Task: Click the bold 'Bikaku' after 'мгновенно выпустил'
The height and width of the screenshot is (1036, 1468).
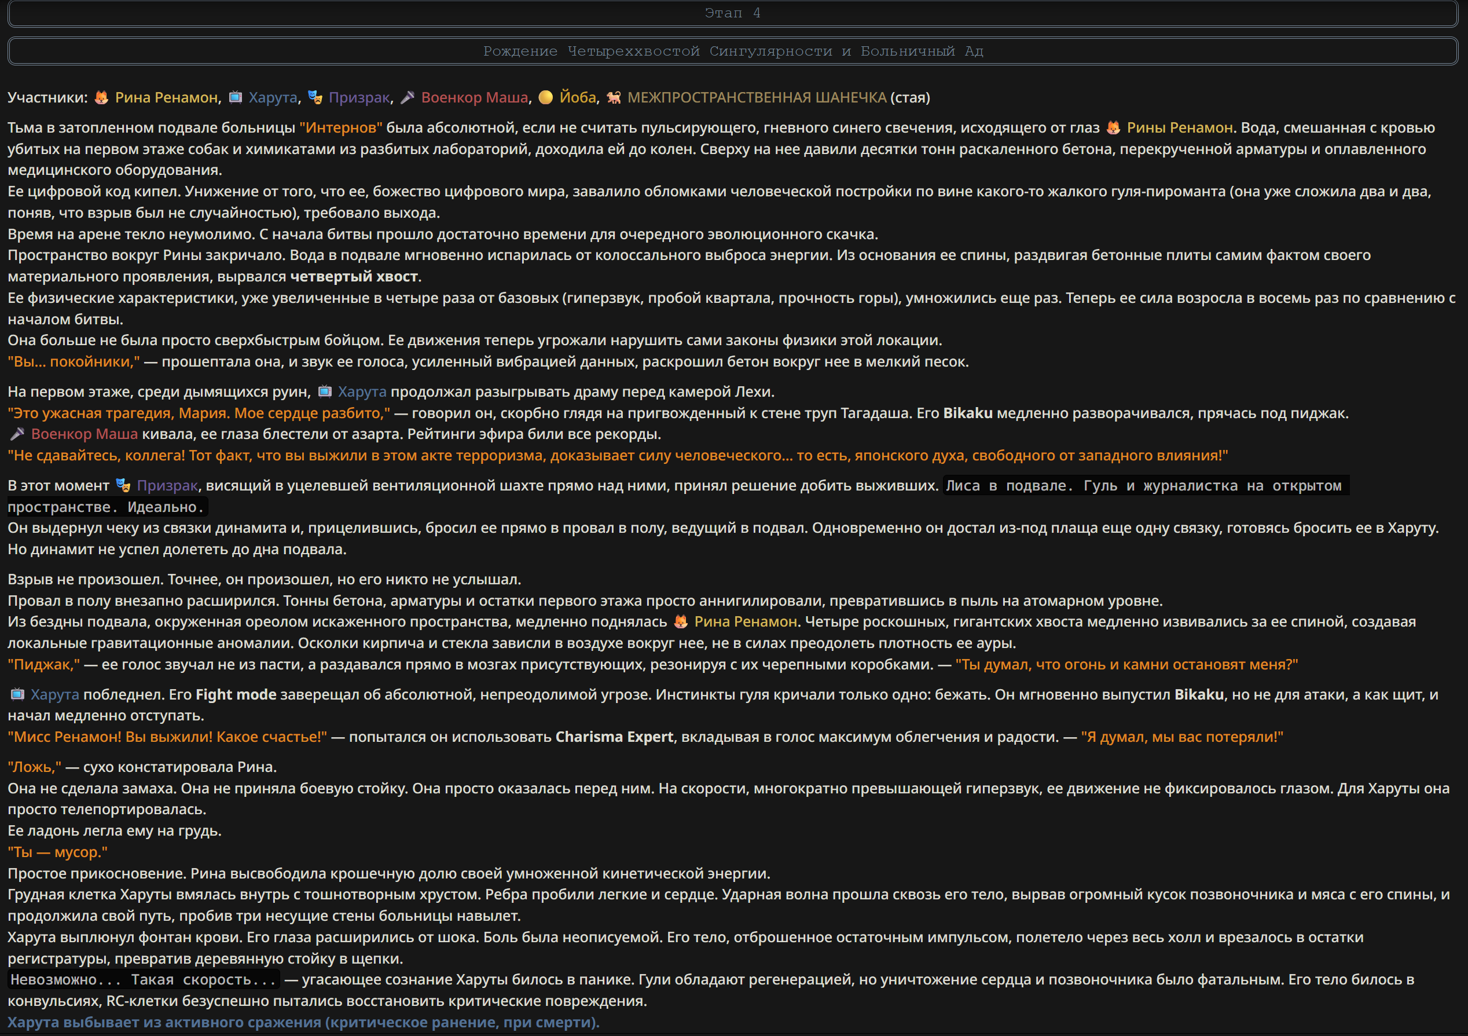Action: pyautogui.click(x=1199, y=694)
